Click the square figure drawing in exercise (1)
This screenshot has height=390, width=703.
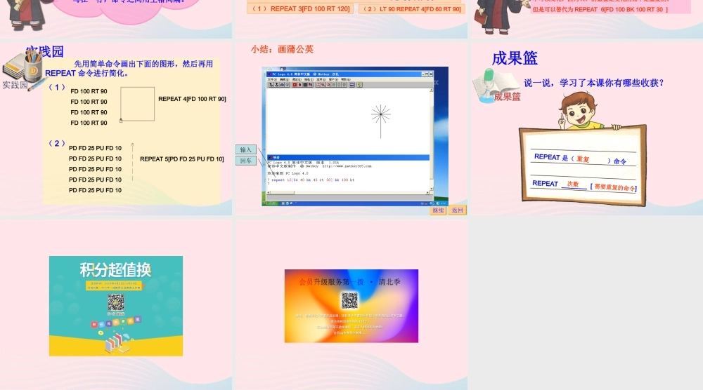point(137,105)
